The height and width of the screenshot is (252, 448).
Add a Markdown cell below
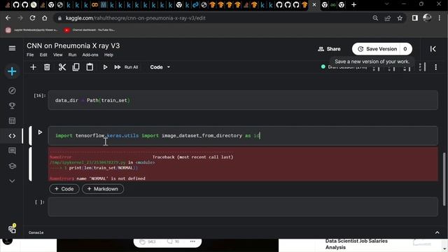(x=103, y=189)
